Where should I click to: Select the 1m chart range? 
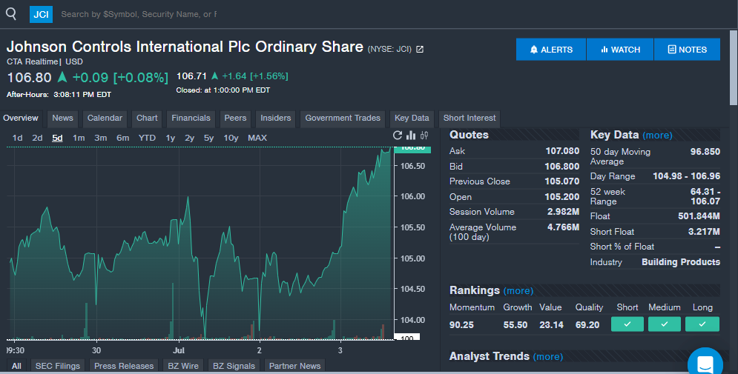coord(79,138)
